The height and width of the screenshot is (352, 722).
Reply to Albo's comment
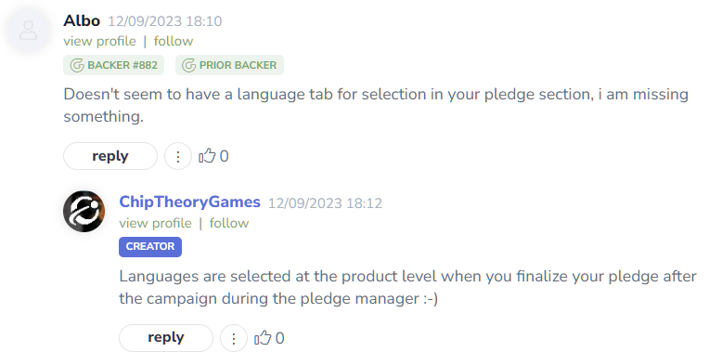pyautogui.click(x=110, y=156)
